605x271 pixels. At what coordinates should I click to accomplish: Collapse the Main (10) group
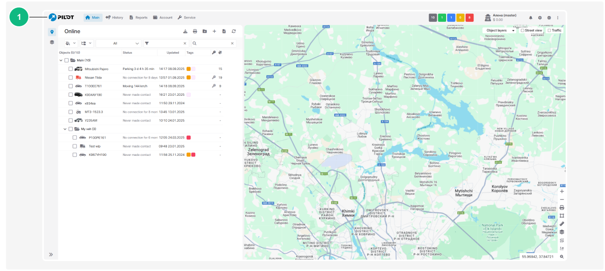[61, 60]
